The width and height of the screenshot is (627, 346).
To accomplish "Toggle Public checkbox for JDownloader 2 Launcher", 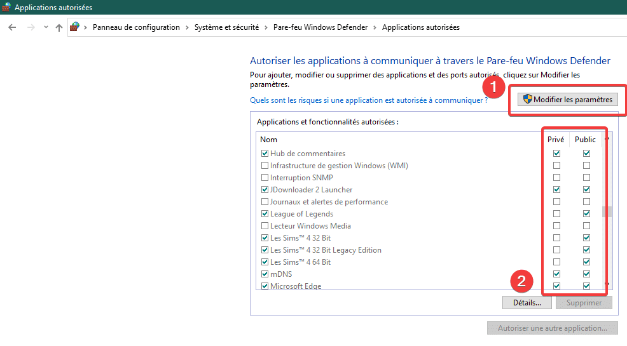I will (x=586, y=190).
